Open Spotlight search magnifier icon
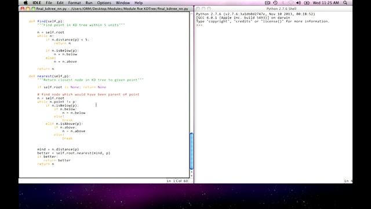This screenshot has height=209, width=371. click(x=345, y=3)
